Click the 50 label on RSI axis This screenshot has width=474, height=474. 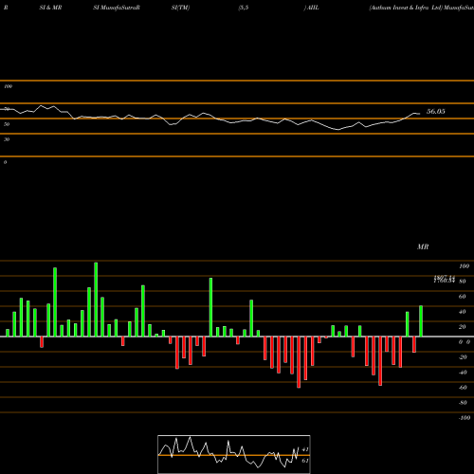[x=7, y=124]
